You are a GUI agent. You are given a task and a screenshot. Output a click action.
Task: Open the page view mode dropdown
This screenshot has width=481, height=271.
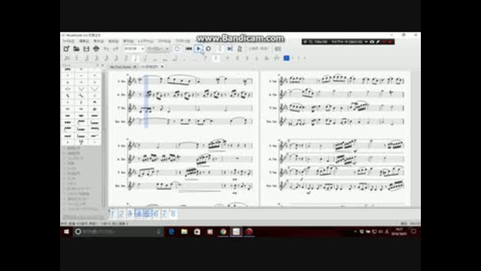point(158,49)
